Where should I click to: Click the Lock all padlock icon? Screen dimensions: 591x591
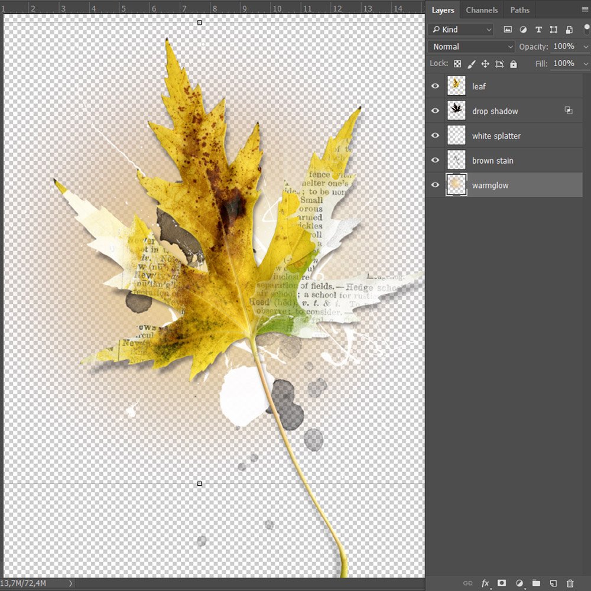coord(513,64)
